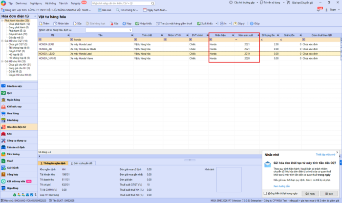Open the Mua hàng module
The width and height of the screenshot is (342, 203).
tap(19, 113)
